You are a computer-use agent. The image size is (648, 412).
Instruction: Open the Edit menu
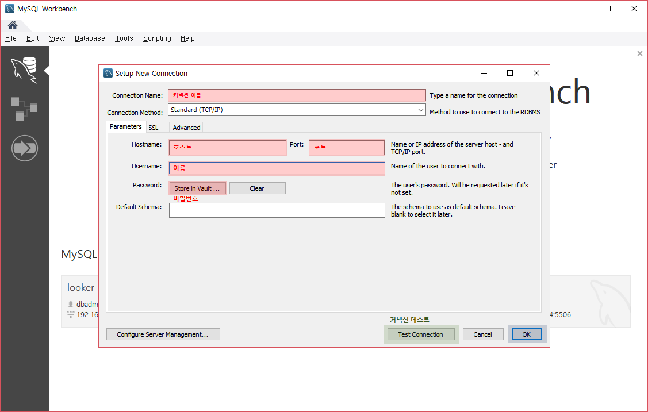coord(32,38)
